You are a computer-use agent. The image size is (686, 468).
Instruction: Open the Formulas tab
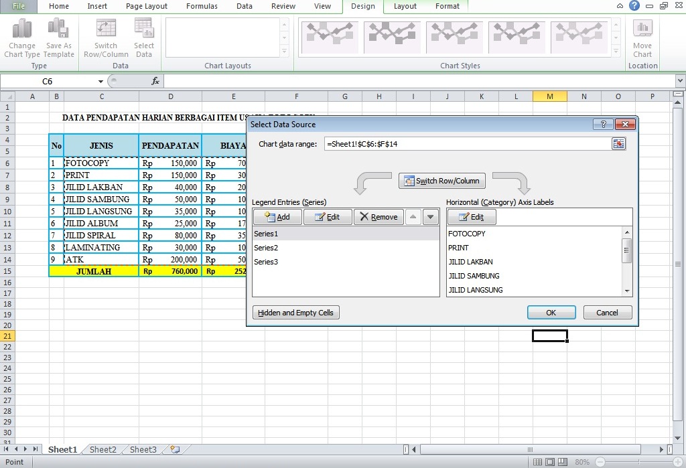pos(202,6)
